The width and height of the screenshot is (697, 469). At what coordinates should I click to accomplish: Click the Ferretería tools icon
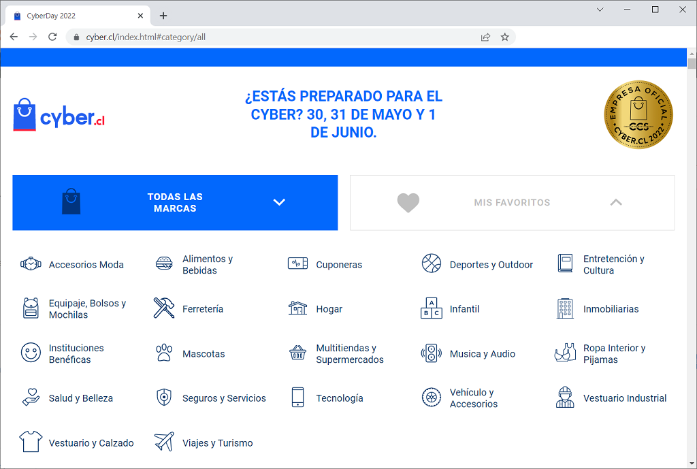163,308
